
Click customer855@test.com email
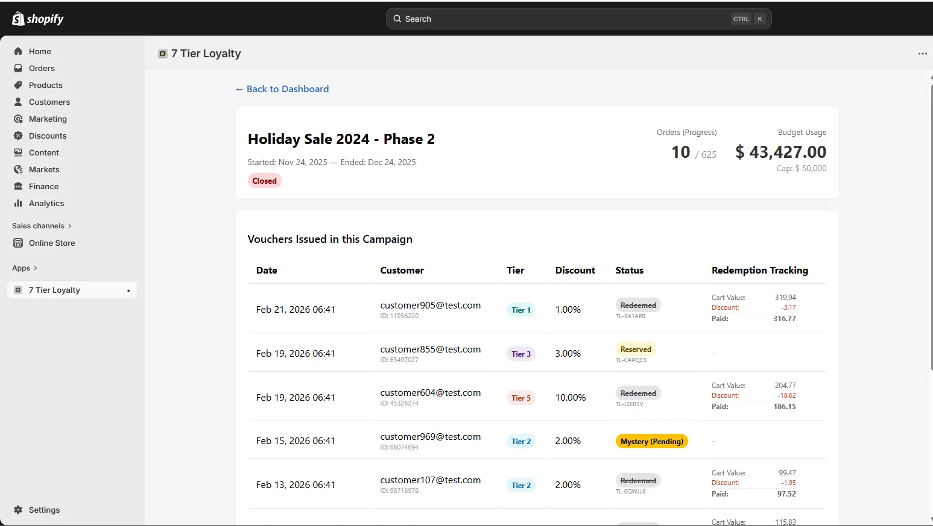click(x=430, y=349)
